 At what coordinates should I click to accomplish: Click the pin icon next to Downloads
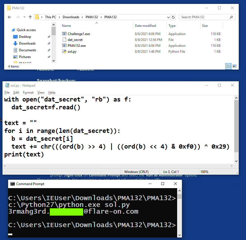click(49, 43)
